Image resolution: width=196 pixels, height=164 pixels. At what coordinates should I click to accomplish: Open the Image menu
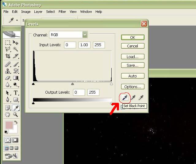point(26,12)
